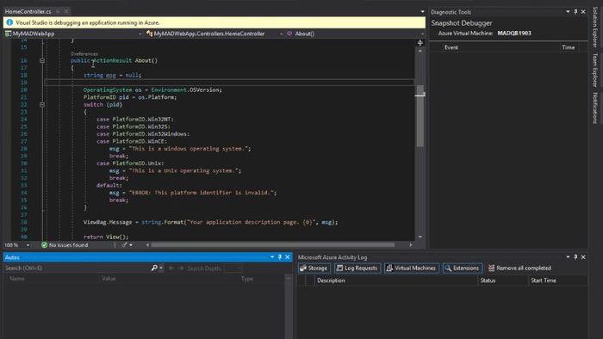Close the HomeController.cs tab

click(x=66, y=11)
